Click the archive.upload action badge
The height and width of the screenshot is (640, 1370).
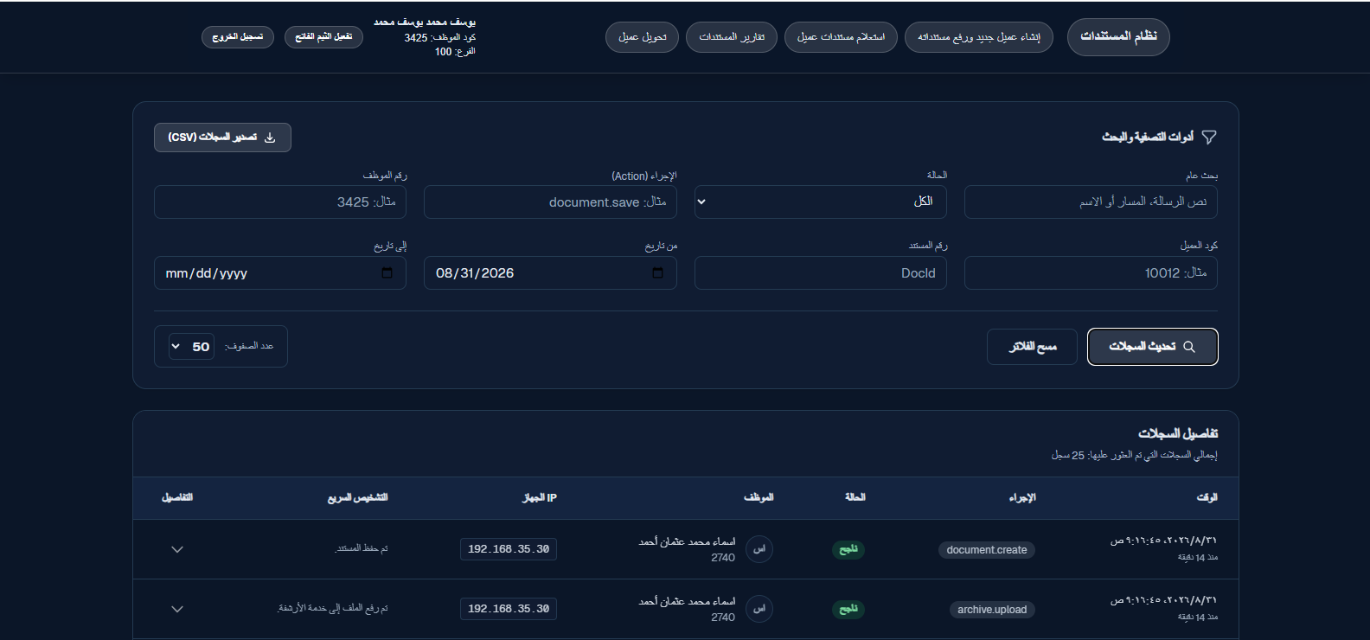992,610
